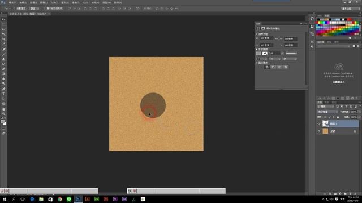
Task: Toggle link width and height chain icon
Action: (x=277, y=39)
